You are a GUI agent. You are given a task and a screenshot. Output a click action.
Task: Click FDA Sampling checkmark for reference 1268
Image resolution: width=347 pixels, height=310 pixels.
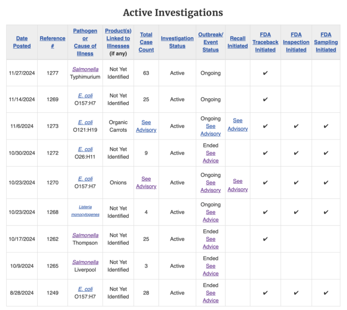pos(326,212)
